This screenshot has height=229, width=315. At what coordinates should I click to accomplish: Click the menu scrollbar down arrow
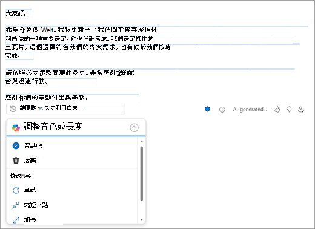142,219
